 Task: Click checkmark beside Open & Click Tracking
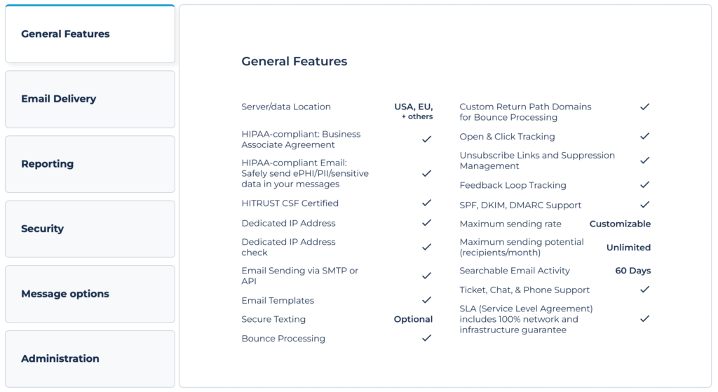(644, 136)
